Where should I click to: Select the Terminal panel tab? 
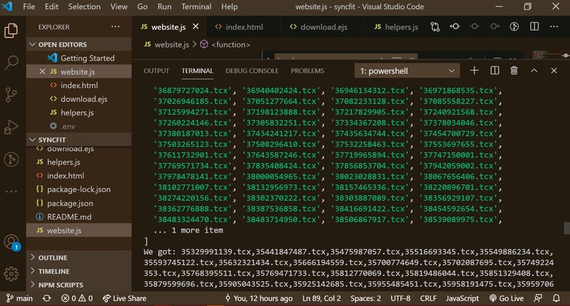click(197, 71)
